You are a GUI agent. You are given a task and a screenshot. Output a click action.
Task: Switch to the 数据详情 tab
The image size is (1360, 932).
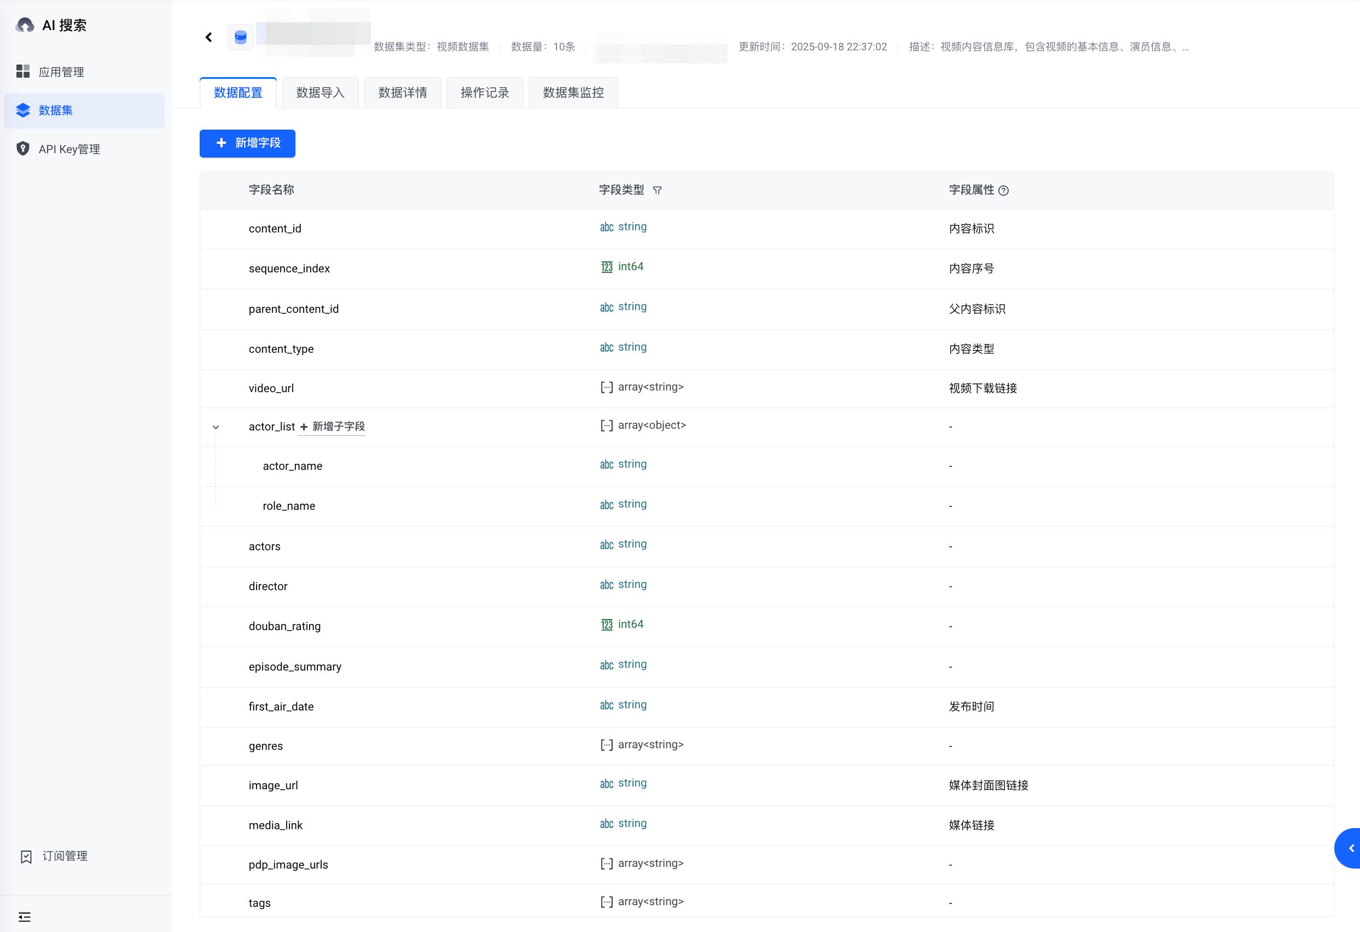click(x=403, y=92)
